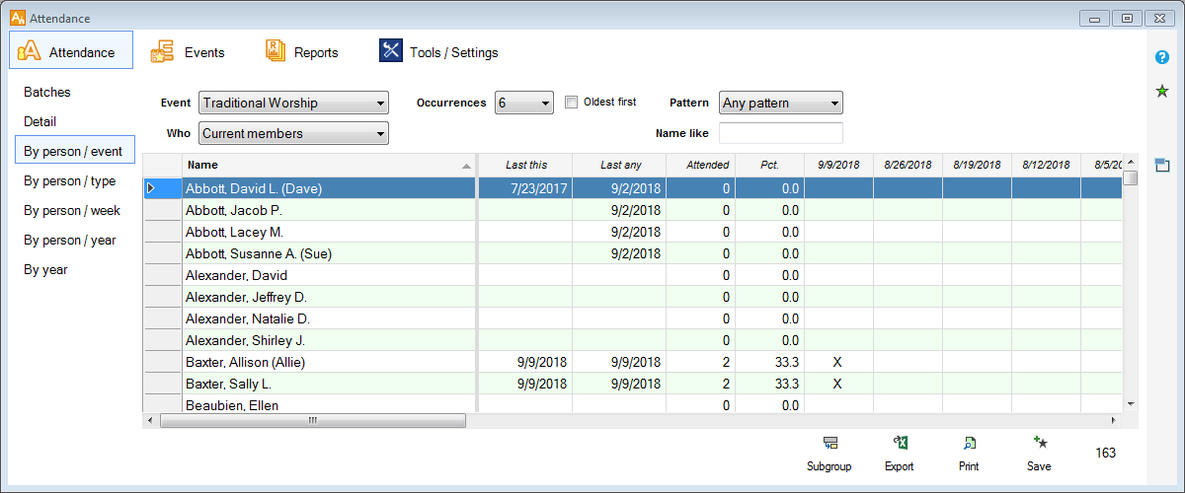Screen dimensions: 1185x493
Task: Enable the Oldest first checkbox
Action: tap(571, 103)
